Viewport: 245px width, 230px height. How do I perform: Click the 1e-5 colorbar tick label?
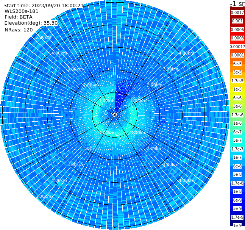237,89
